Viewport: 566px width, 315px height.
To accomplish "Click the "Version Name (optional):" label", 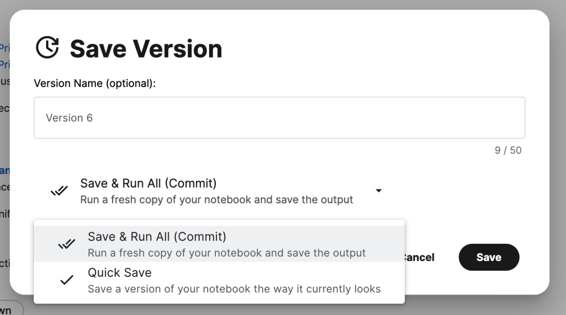I will [x=94, y=83].
